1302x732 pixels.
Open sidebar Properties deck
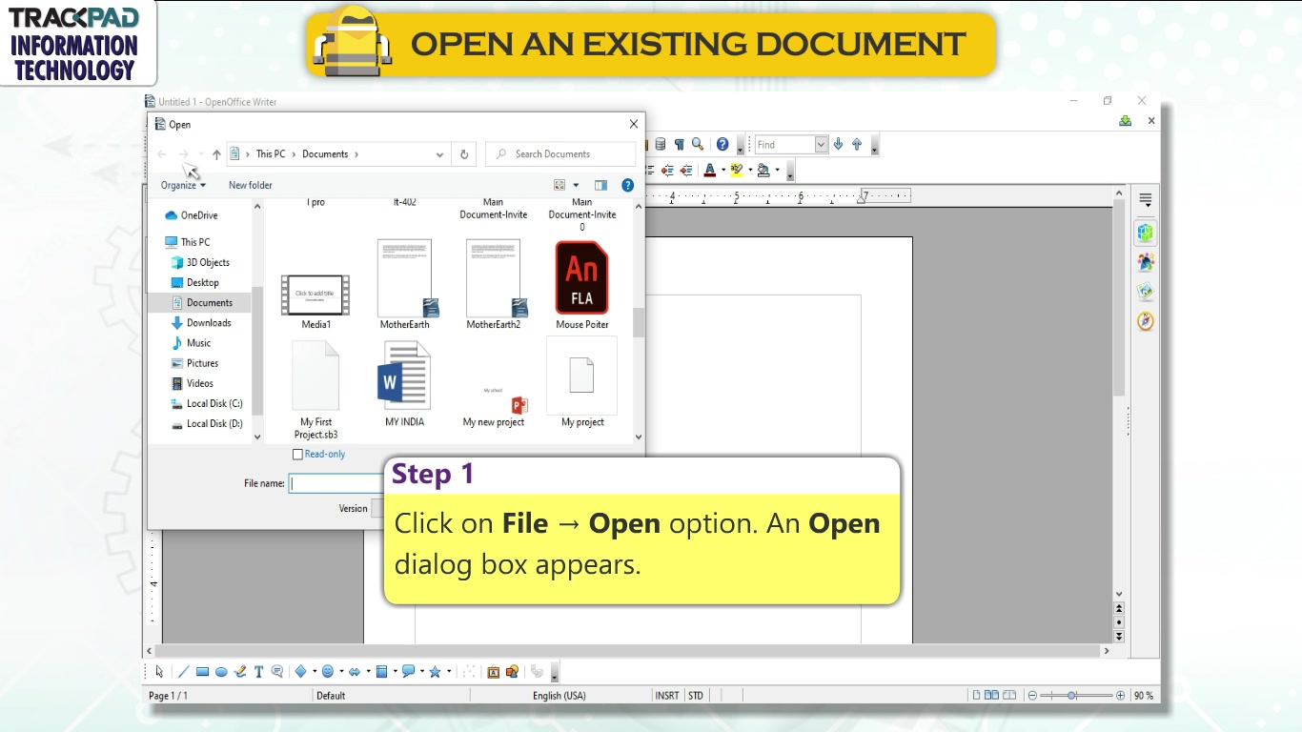click(x=1146, y=232)
